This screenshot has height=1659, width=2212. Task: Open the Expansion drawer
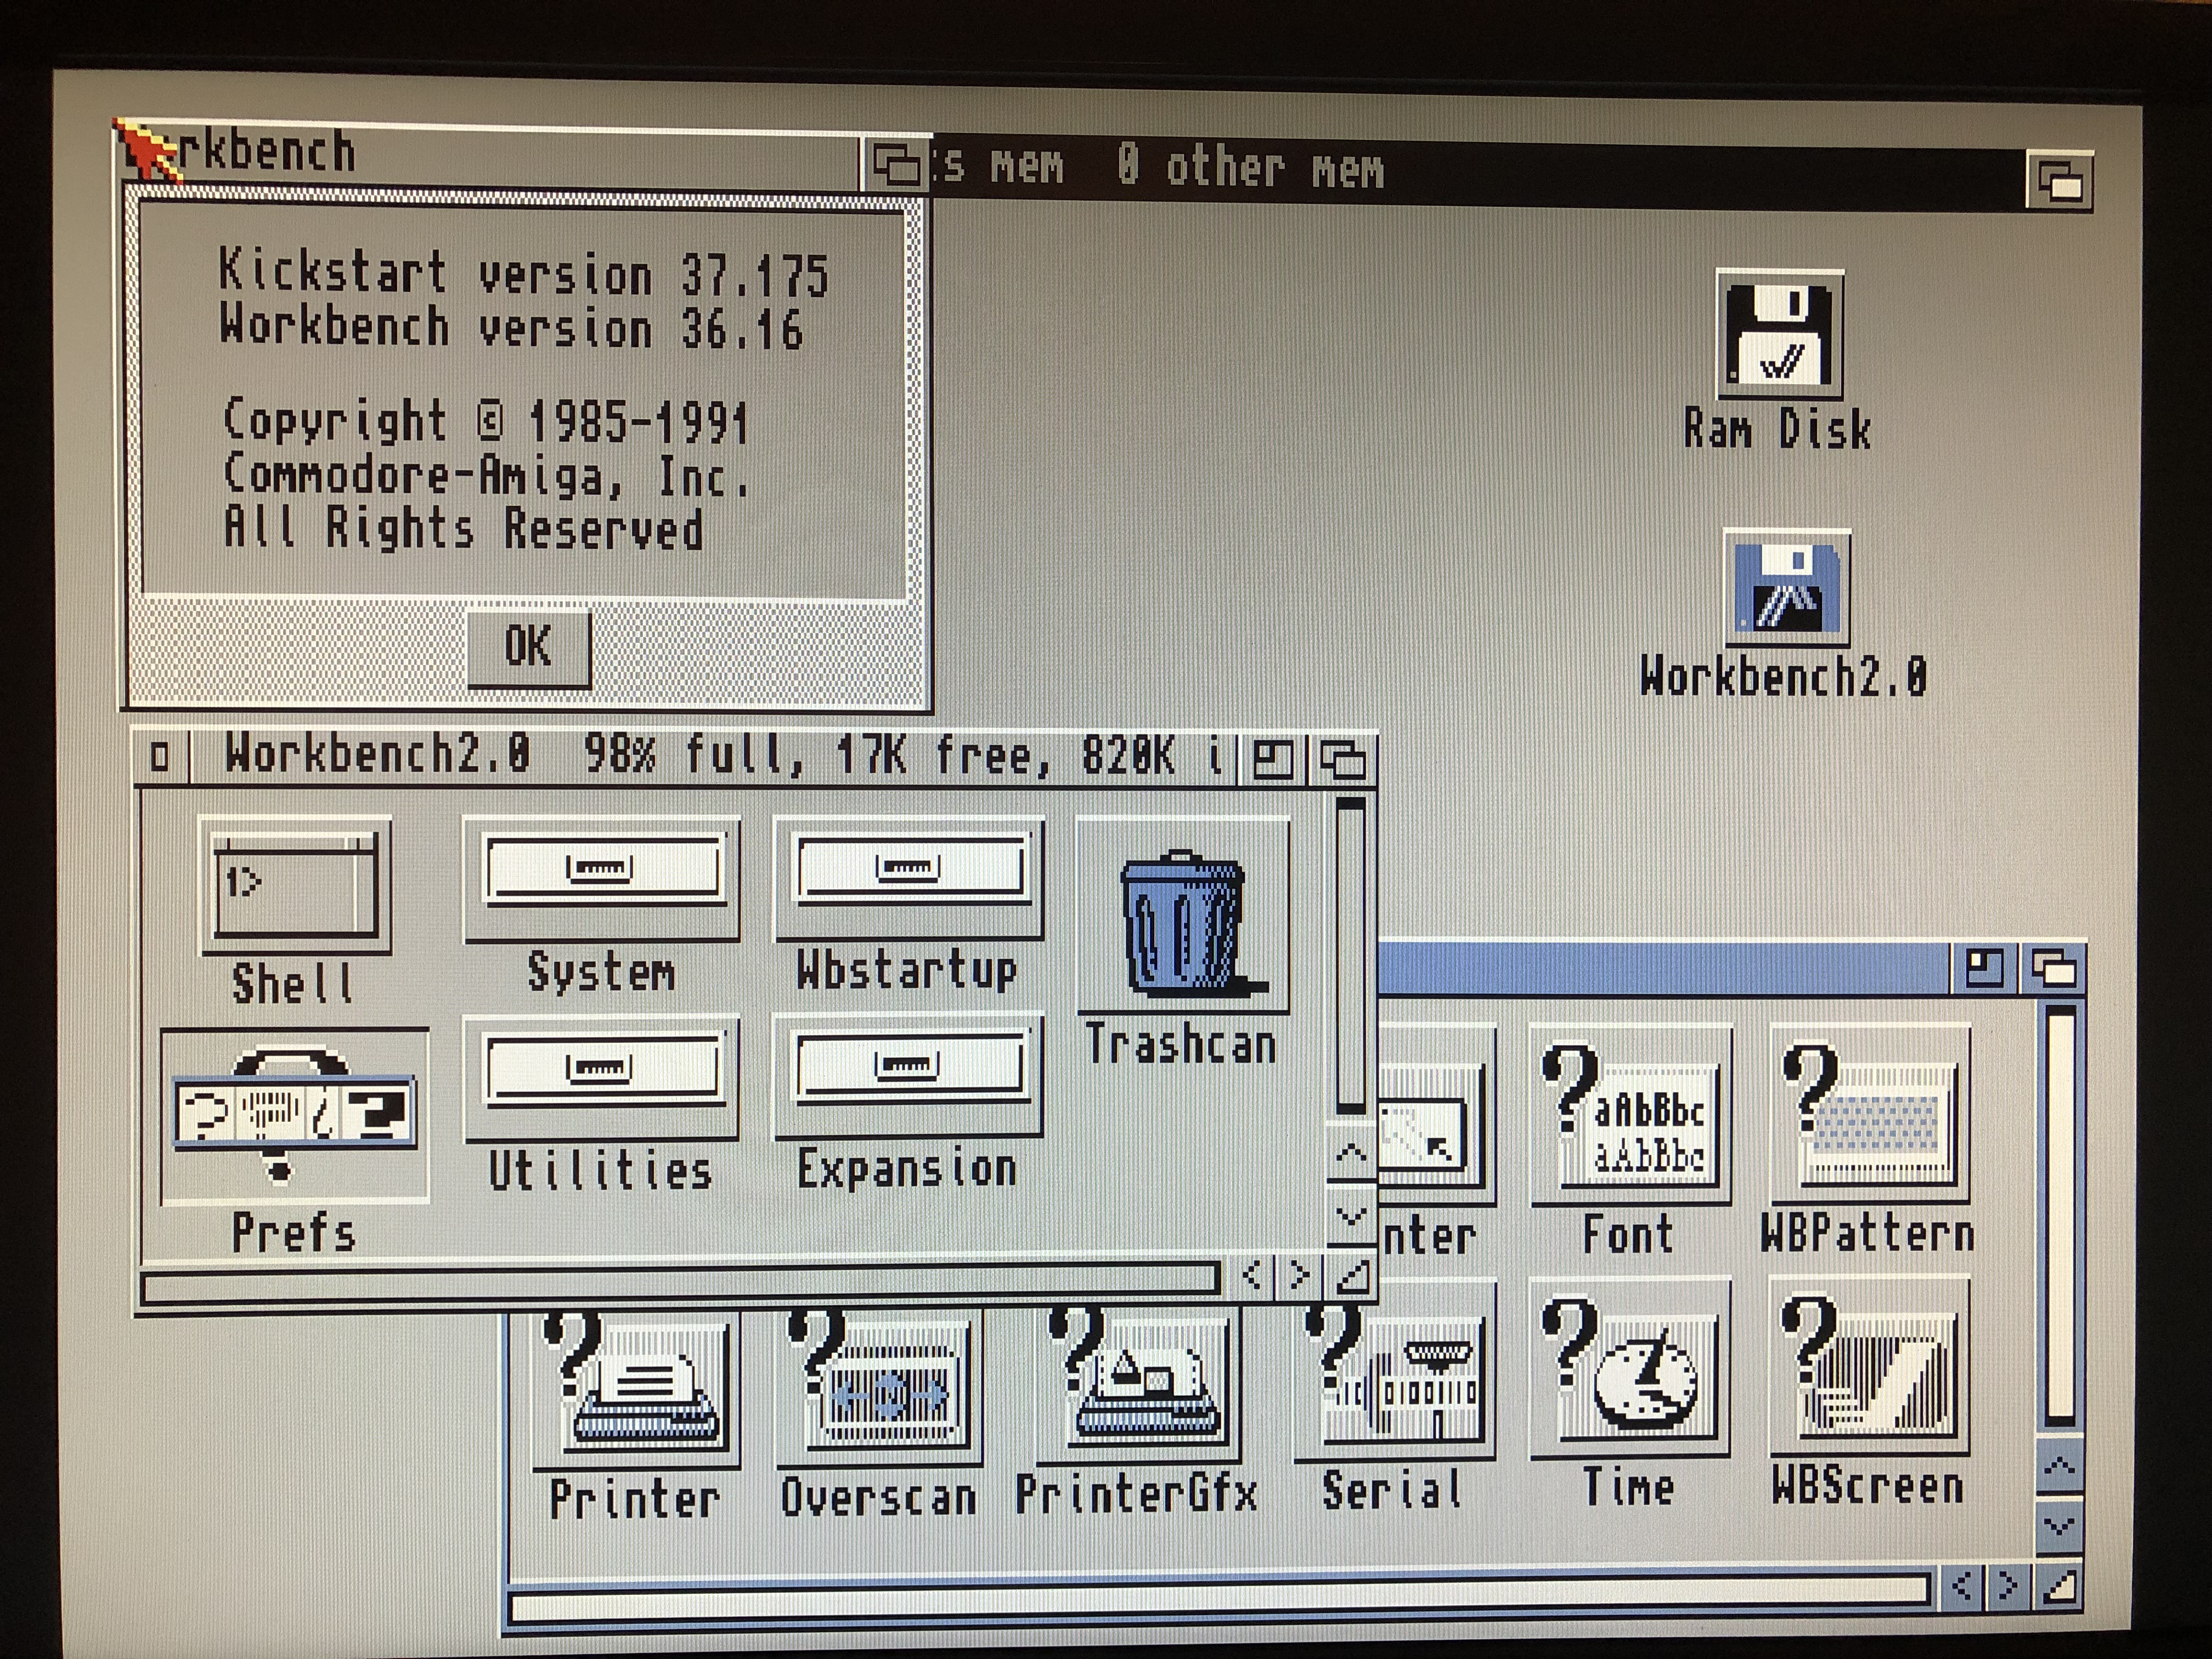(x=909, y=1076)
